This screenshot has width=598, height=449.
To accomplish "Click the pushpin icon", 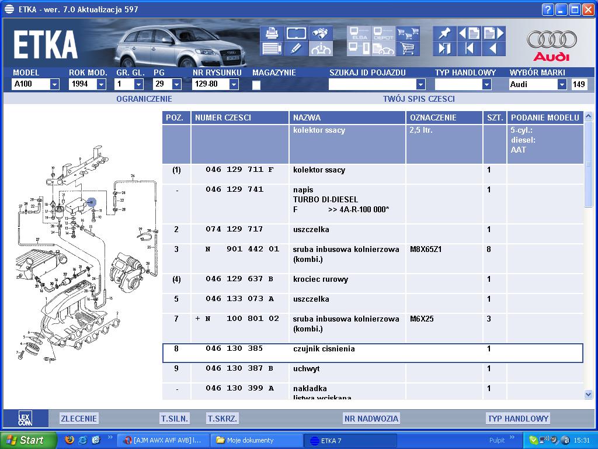I will coord(444,33).
